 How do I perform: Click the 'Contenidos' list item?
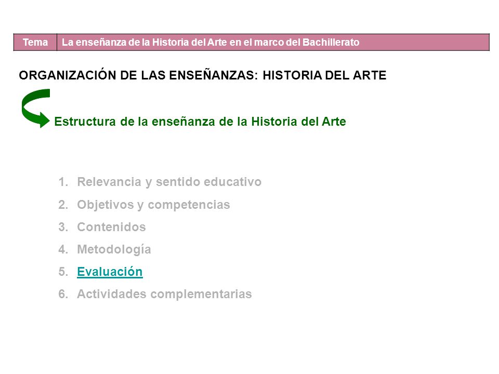[x=111, y=227]
